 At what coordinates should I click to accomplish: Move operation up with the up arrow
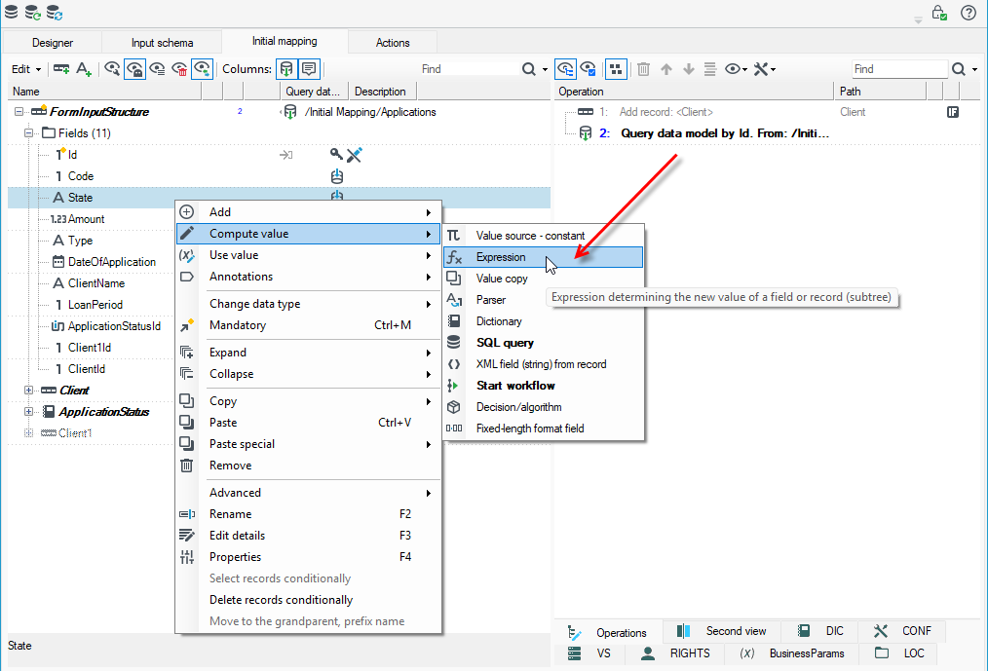tap(666, 69)
